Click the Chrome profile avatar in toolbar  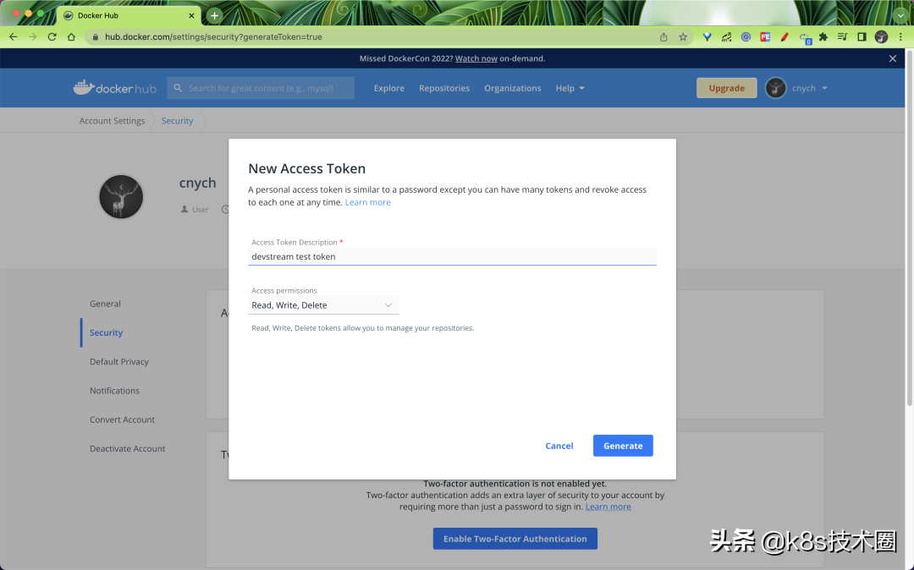pyautogui.click(x=881, y=36)
